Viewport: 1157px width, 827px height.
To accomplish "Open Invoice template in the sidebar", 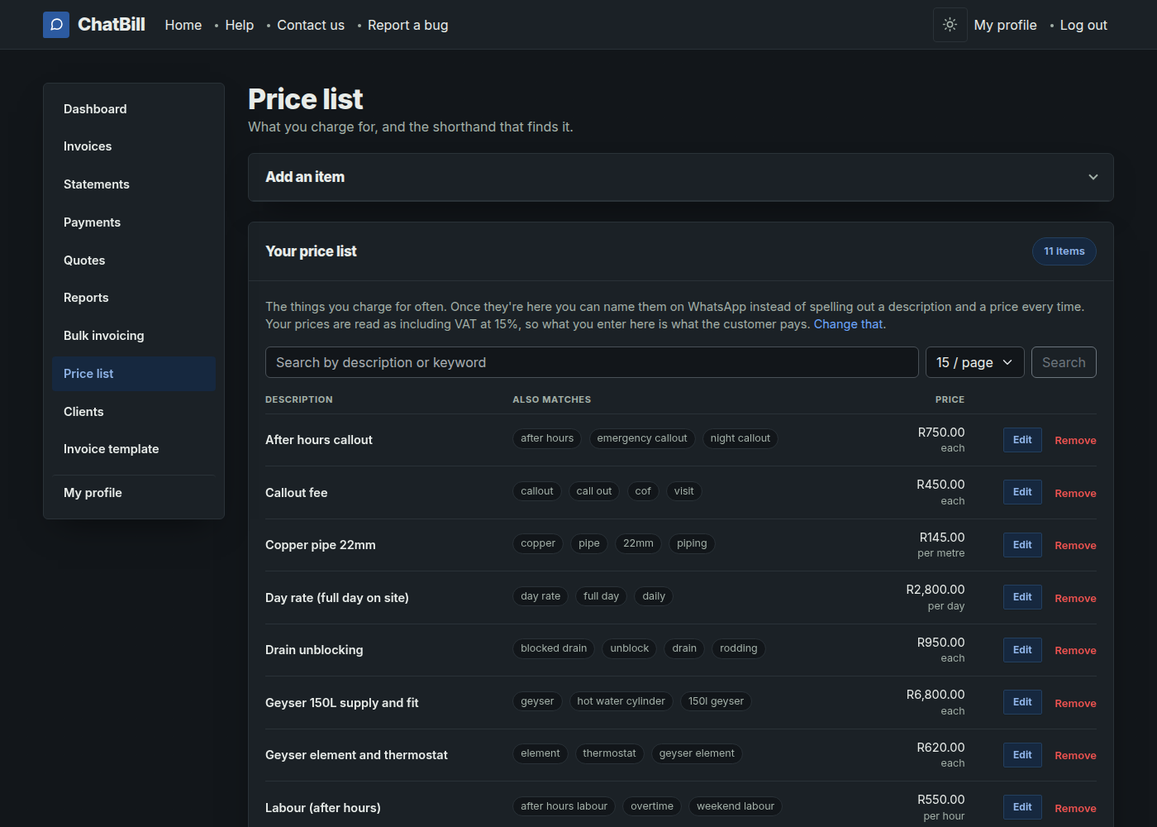I will pyautogui.click(x=134, y=449).
